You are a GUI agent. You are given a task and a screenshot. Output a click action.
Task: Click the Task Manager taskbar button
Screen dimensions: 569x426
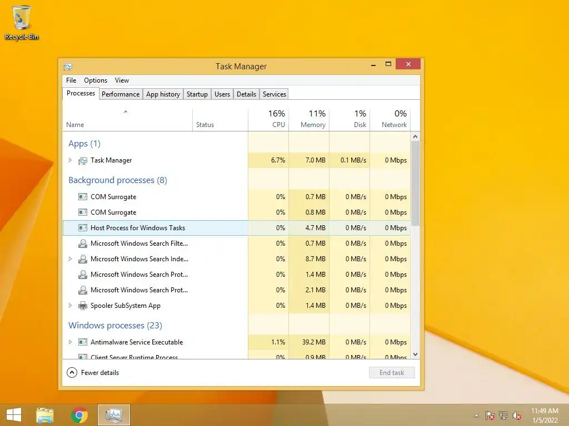point(114,415)
